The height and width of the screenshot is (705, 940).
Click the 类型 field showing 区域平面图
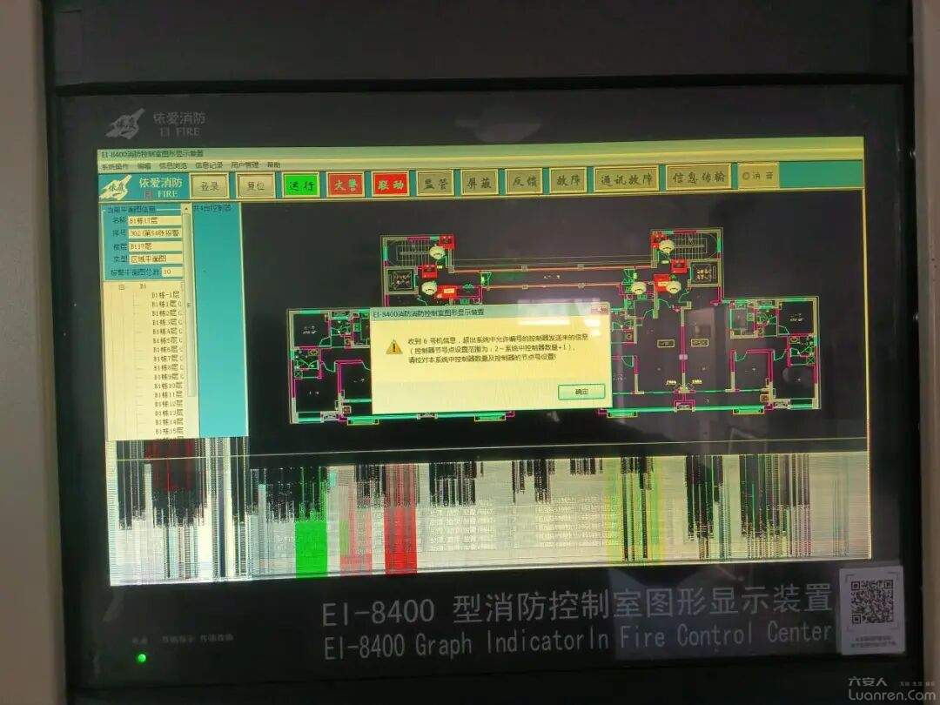point(155,259)
